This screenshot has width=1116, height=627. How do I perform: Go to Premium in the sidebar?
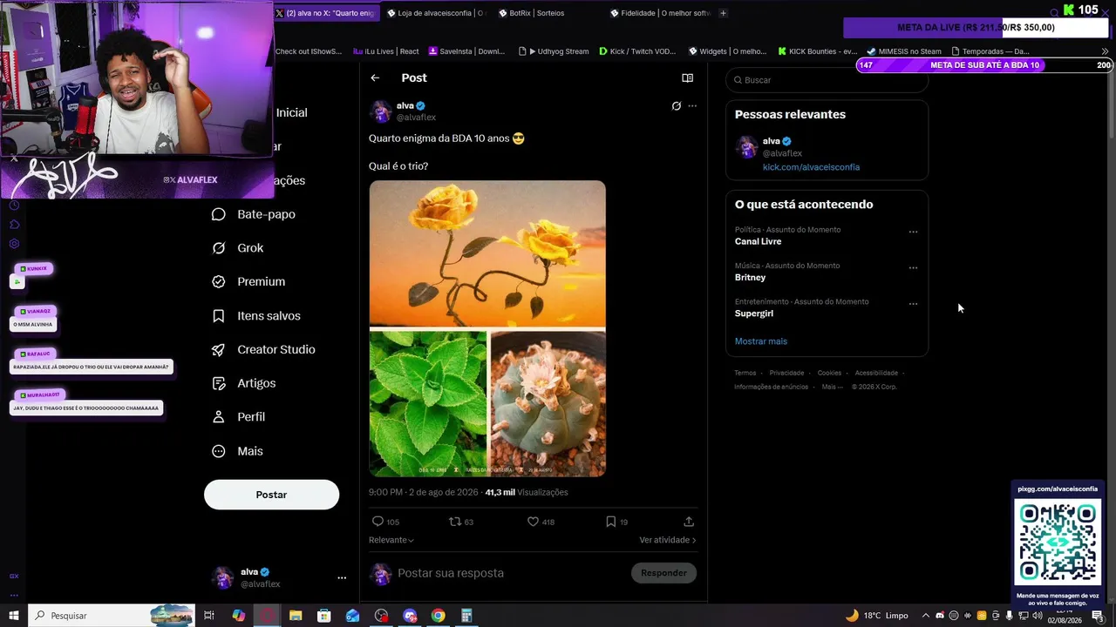click(x=248, y=282)
